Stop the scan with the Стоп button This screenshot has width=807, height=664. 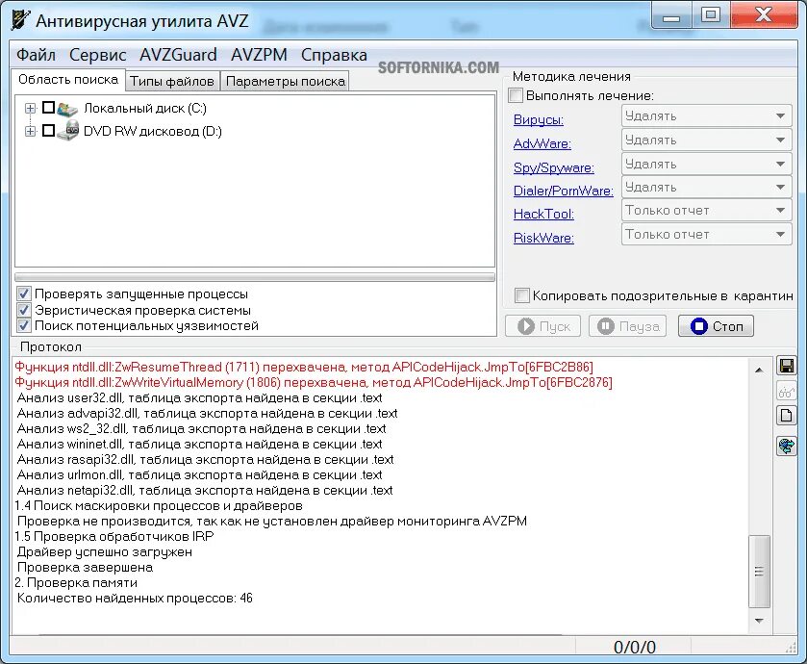pyautogui.click(x=716, y=326)
